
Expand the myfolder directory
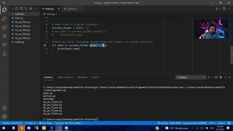click(x=24, y=14)
